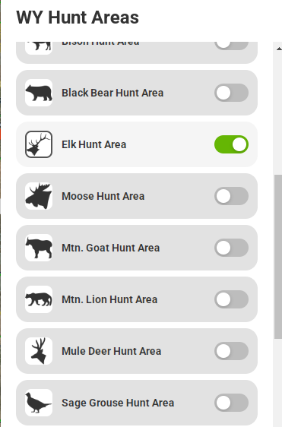Click the vertical scrollbar thumb
Viewport: 282px width, 427px height.
click(x=278, y=257)
